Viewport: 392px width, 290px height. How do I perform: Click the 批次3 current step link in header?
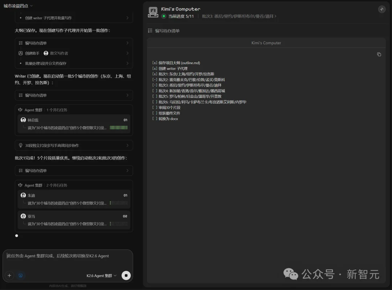239,16
